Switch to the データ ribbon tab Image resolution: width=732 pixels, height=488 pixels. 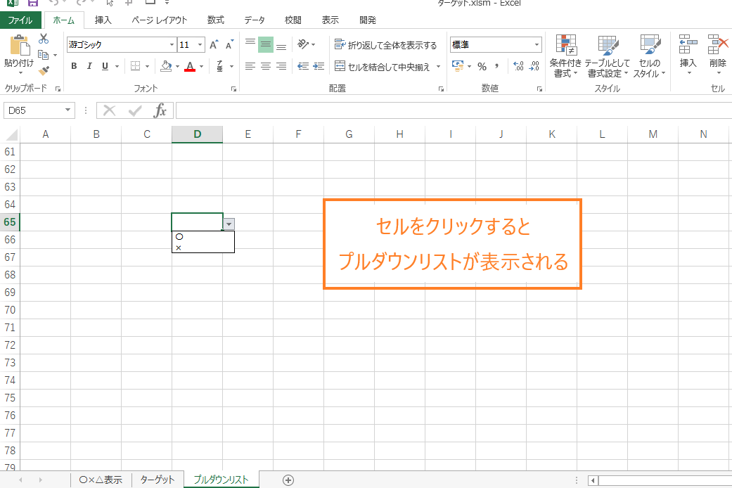tap(255, 20)
